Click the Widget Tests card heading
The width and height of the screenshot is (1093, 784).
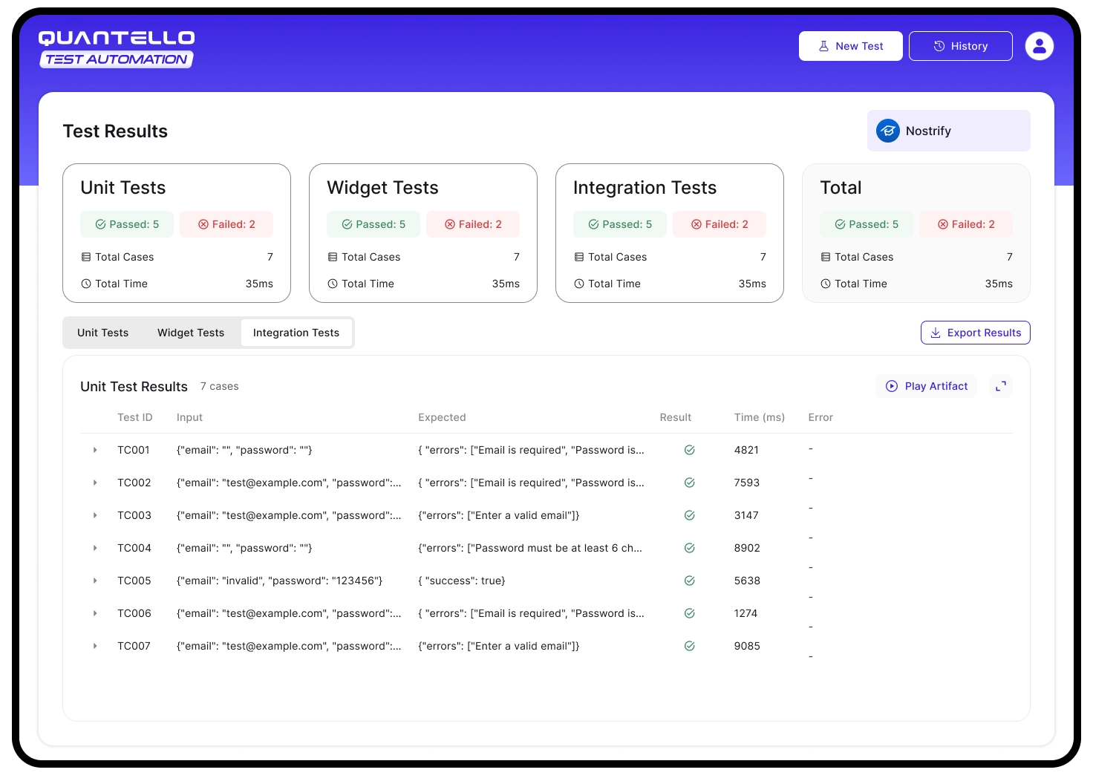[382, 188]
